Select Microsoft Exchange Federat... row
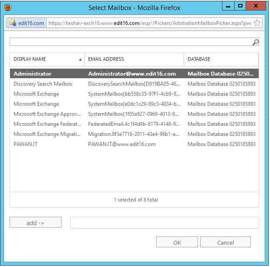This screenshot has width=270, height=267. point(134,124)
